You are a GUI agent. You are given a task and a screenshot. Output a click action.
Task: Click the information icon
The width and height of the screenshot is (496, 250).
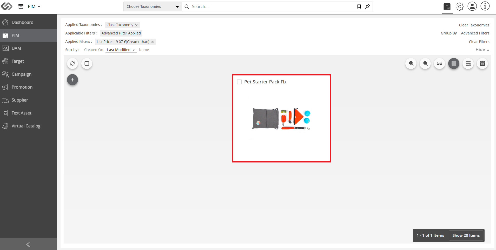[x=485, y=6]
